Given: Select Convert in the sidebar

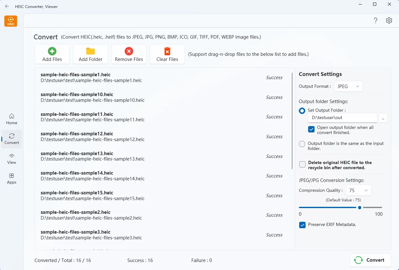Looking at the screenshot, I should pyautogui.click(x=12, y=139).
